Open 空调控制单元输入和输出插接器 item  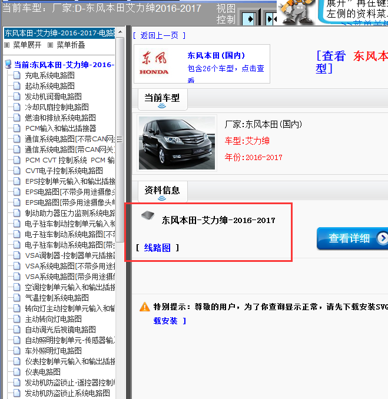[x=70, y=287]
